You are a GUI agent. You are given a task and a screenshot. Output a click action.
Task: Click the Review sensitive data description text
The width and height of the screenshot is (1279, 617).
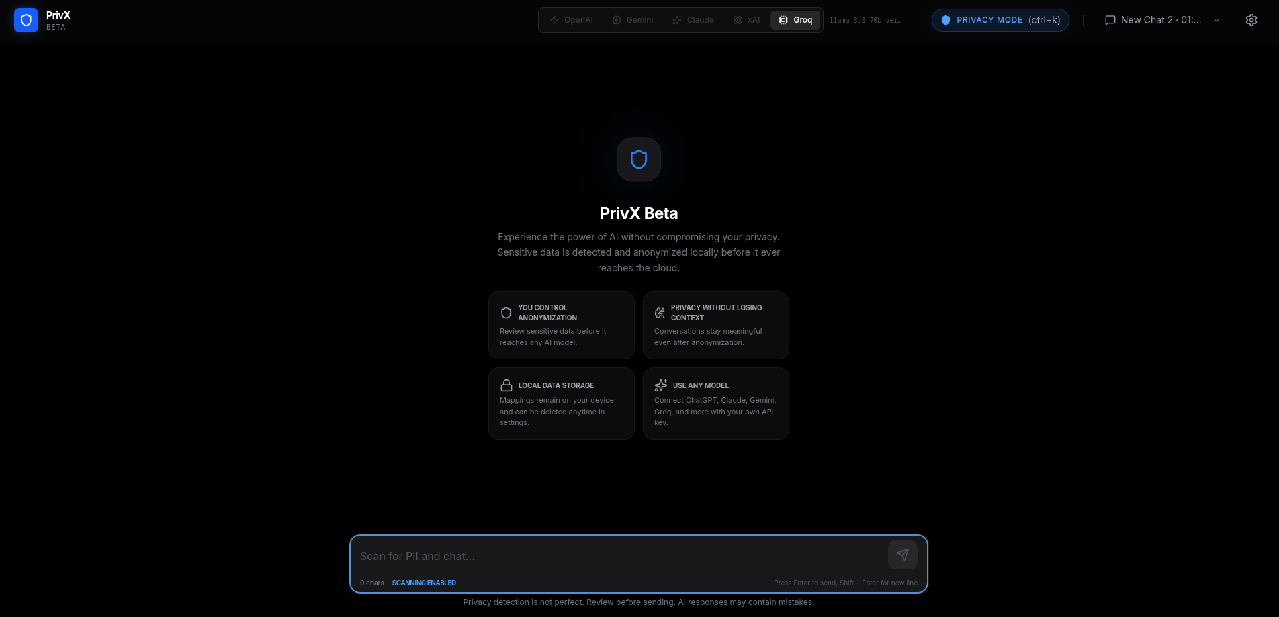pyautogui.click(x=553, y=337)
